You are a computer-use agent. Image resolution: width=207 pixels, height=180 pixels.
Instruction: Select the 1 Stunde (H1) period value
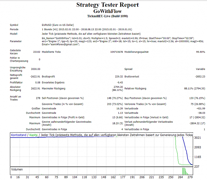[87, 30]
